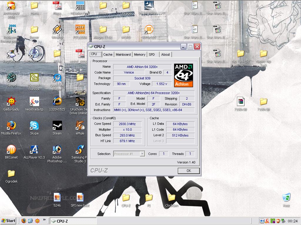
Task: Click the Revision value DH-E6
Action: coord(187,104)
